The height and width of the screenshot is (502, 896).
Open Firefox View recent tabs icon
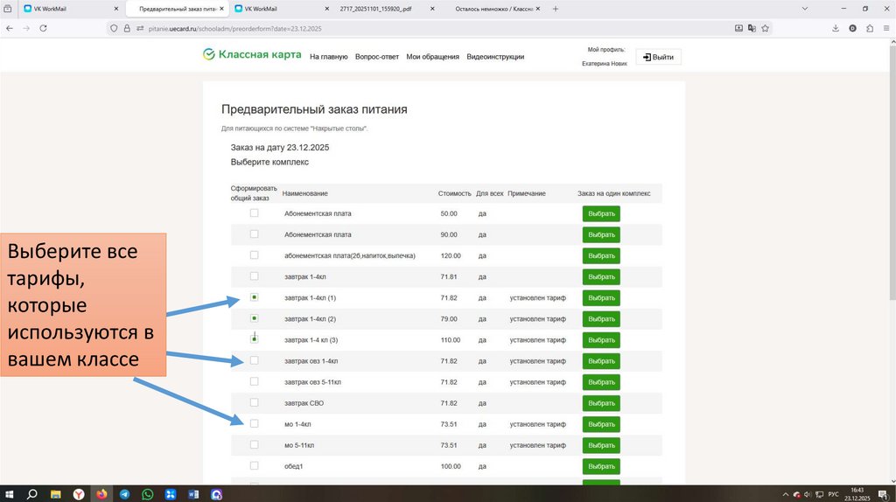coord(7,9)
